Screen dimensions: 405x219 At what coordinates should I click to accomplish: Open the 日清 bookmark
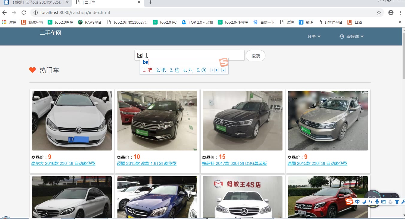tap(355, 22)
